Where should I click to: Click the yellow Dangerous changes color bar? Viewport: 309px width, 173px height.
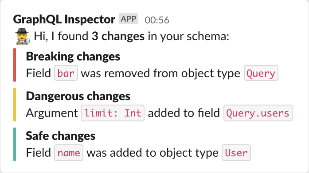pyautogui.click(x=15, y=105)
